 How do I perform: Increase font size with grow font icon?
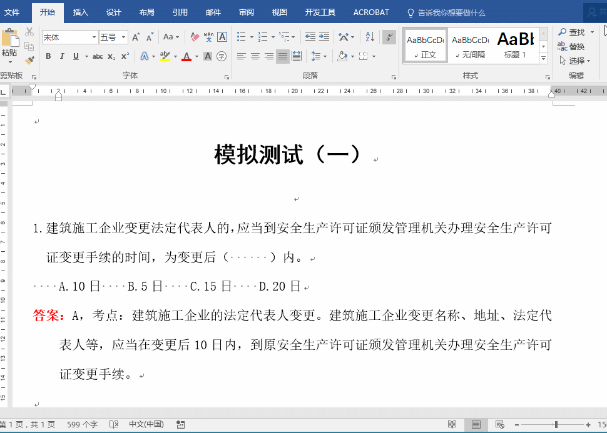coord(136,37)
